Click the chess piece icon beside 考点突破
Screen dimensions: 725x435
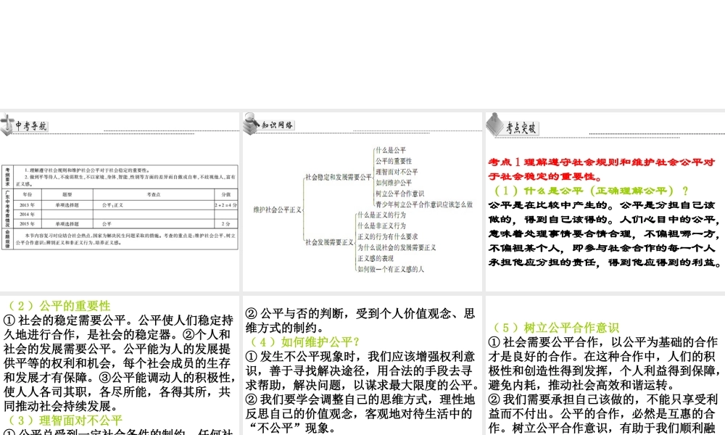(x=494, y=125)
